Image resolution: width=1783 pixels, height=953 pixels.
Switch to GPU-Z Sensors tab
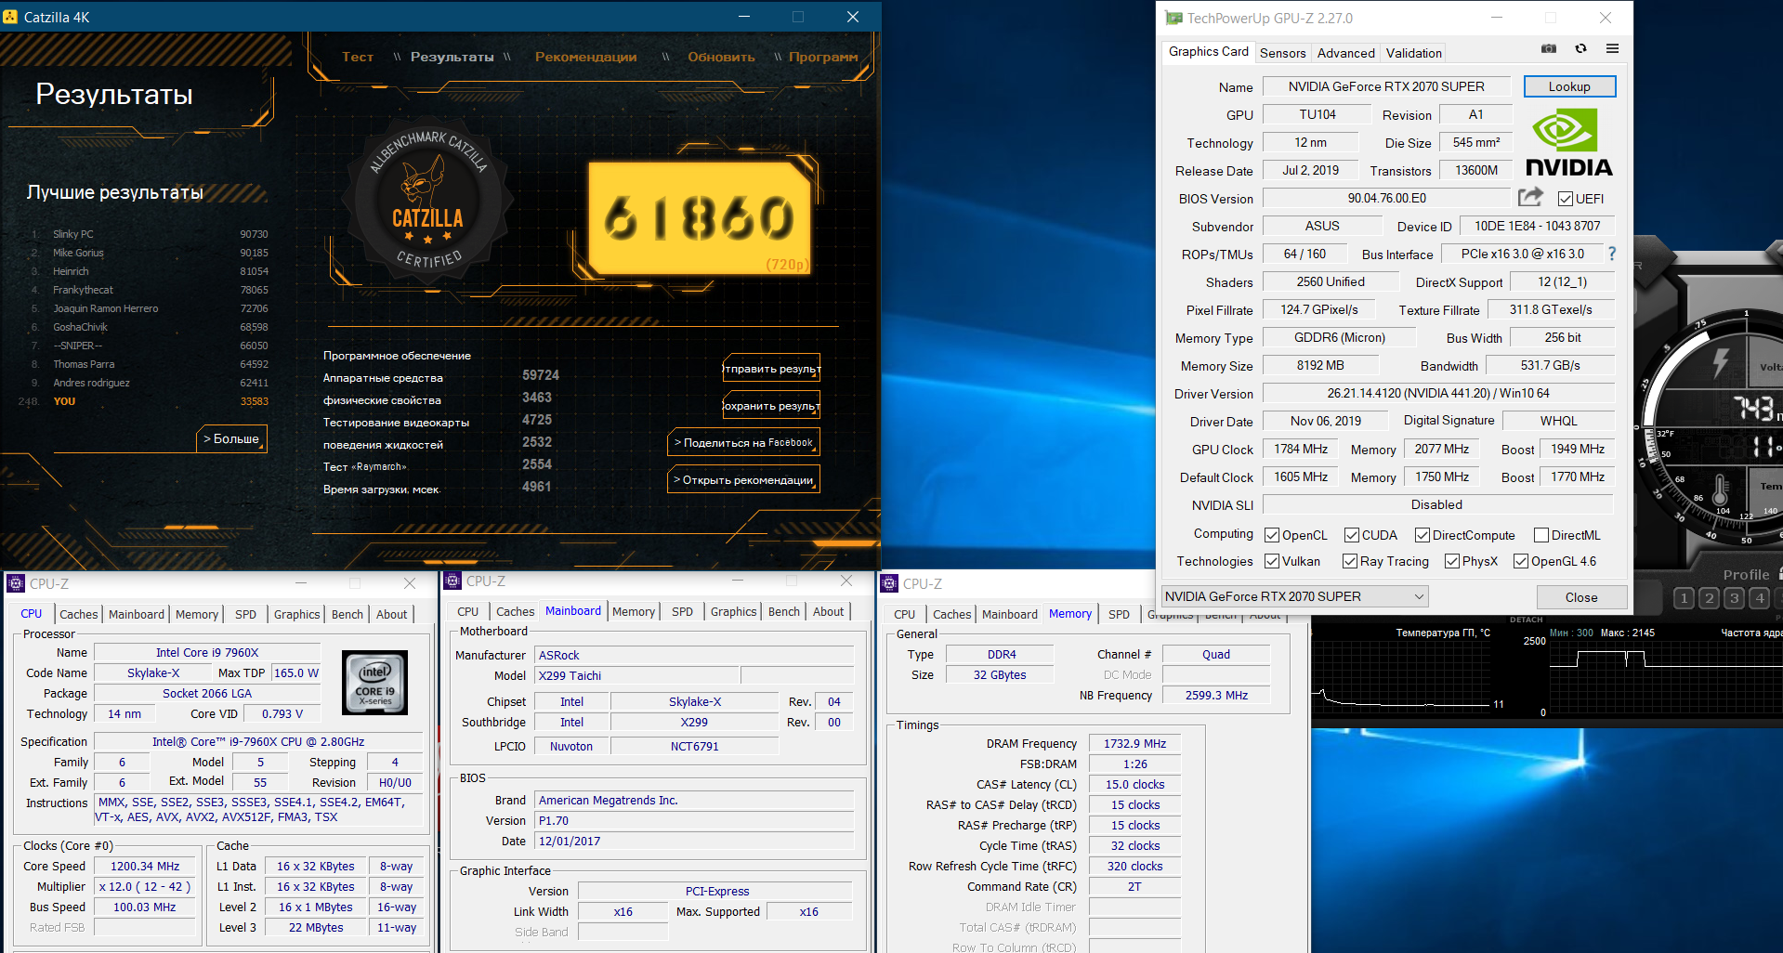(x=1282, y=53)
